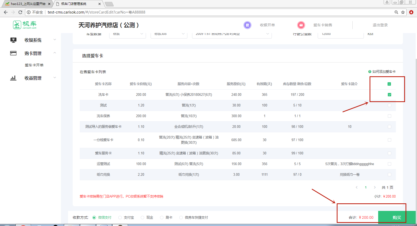Image resolution: width=417 pixels, height=226 pixels.
Task: Click the 收益管理 bar chart icon
Action: [13, 78]
